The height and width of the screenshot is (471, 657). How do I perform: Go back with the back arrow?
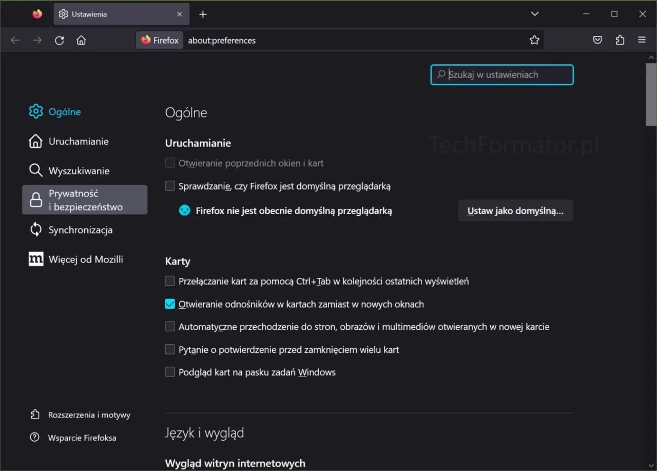pyautogui.click(x=15, y=40)
